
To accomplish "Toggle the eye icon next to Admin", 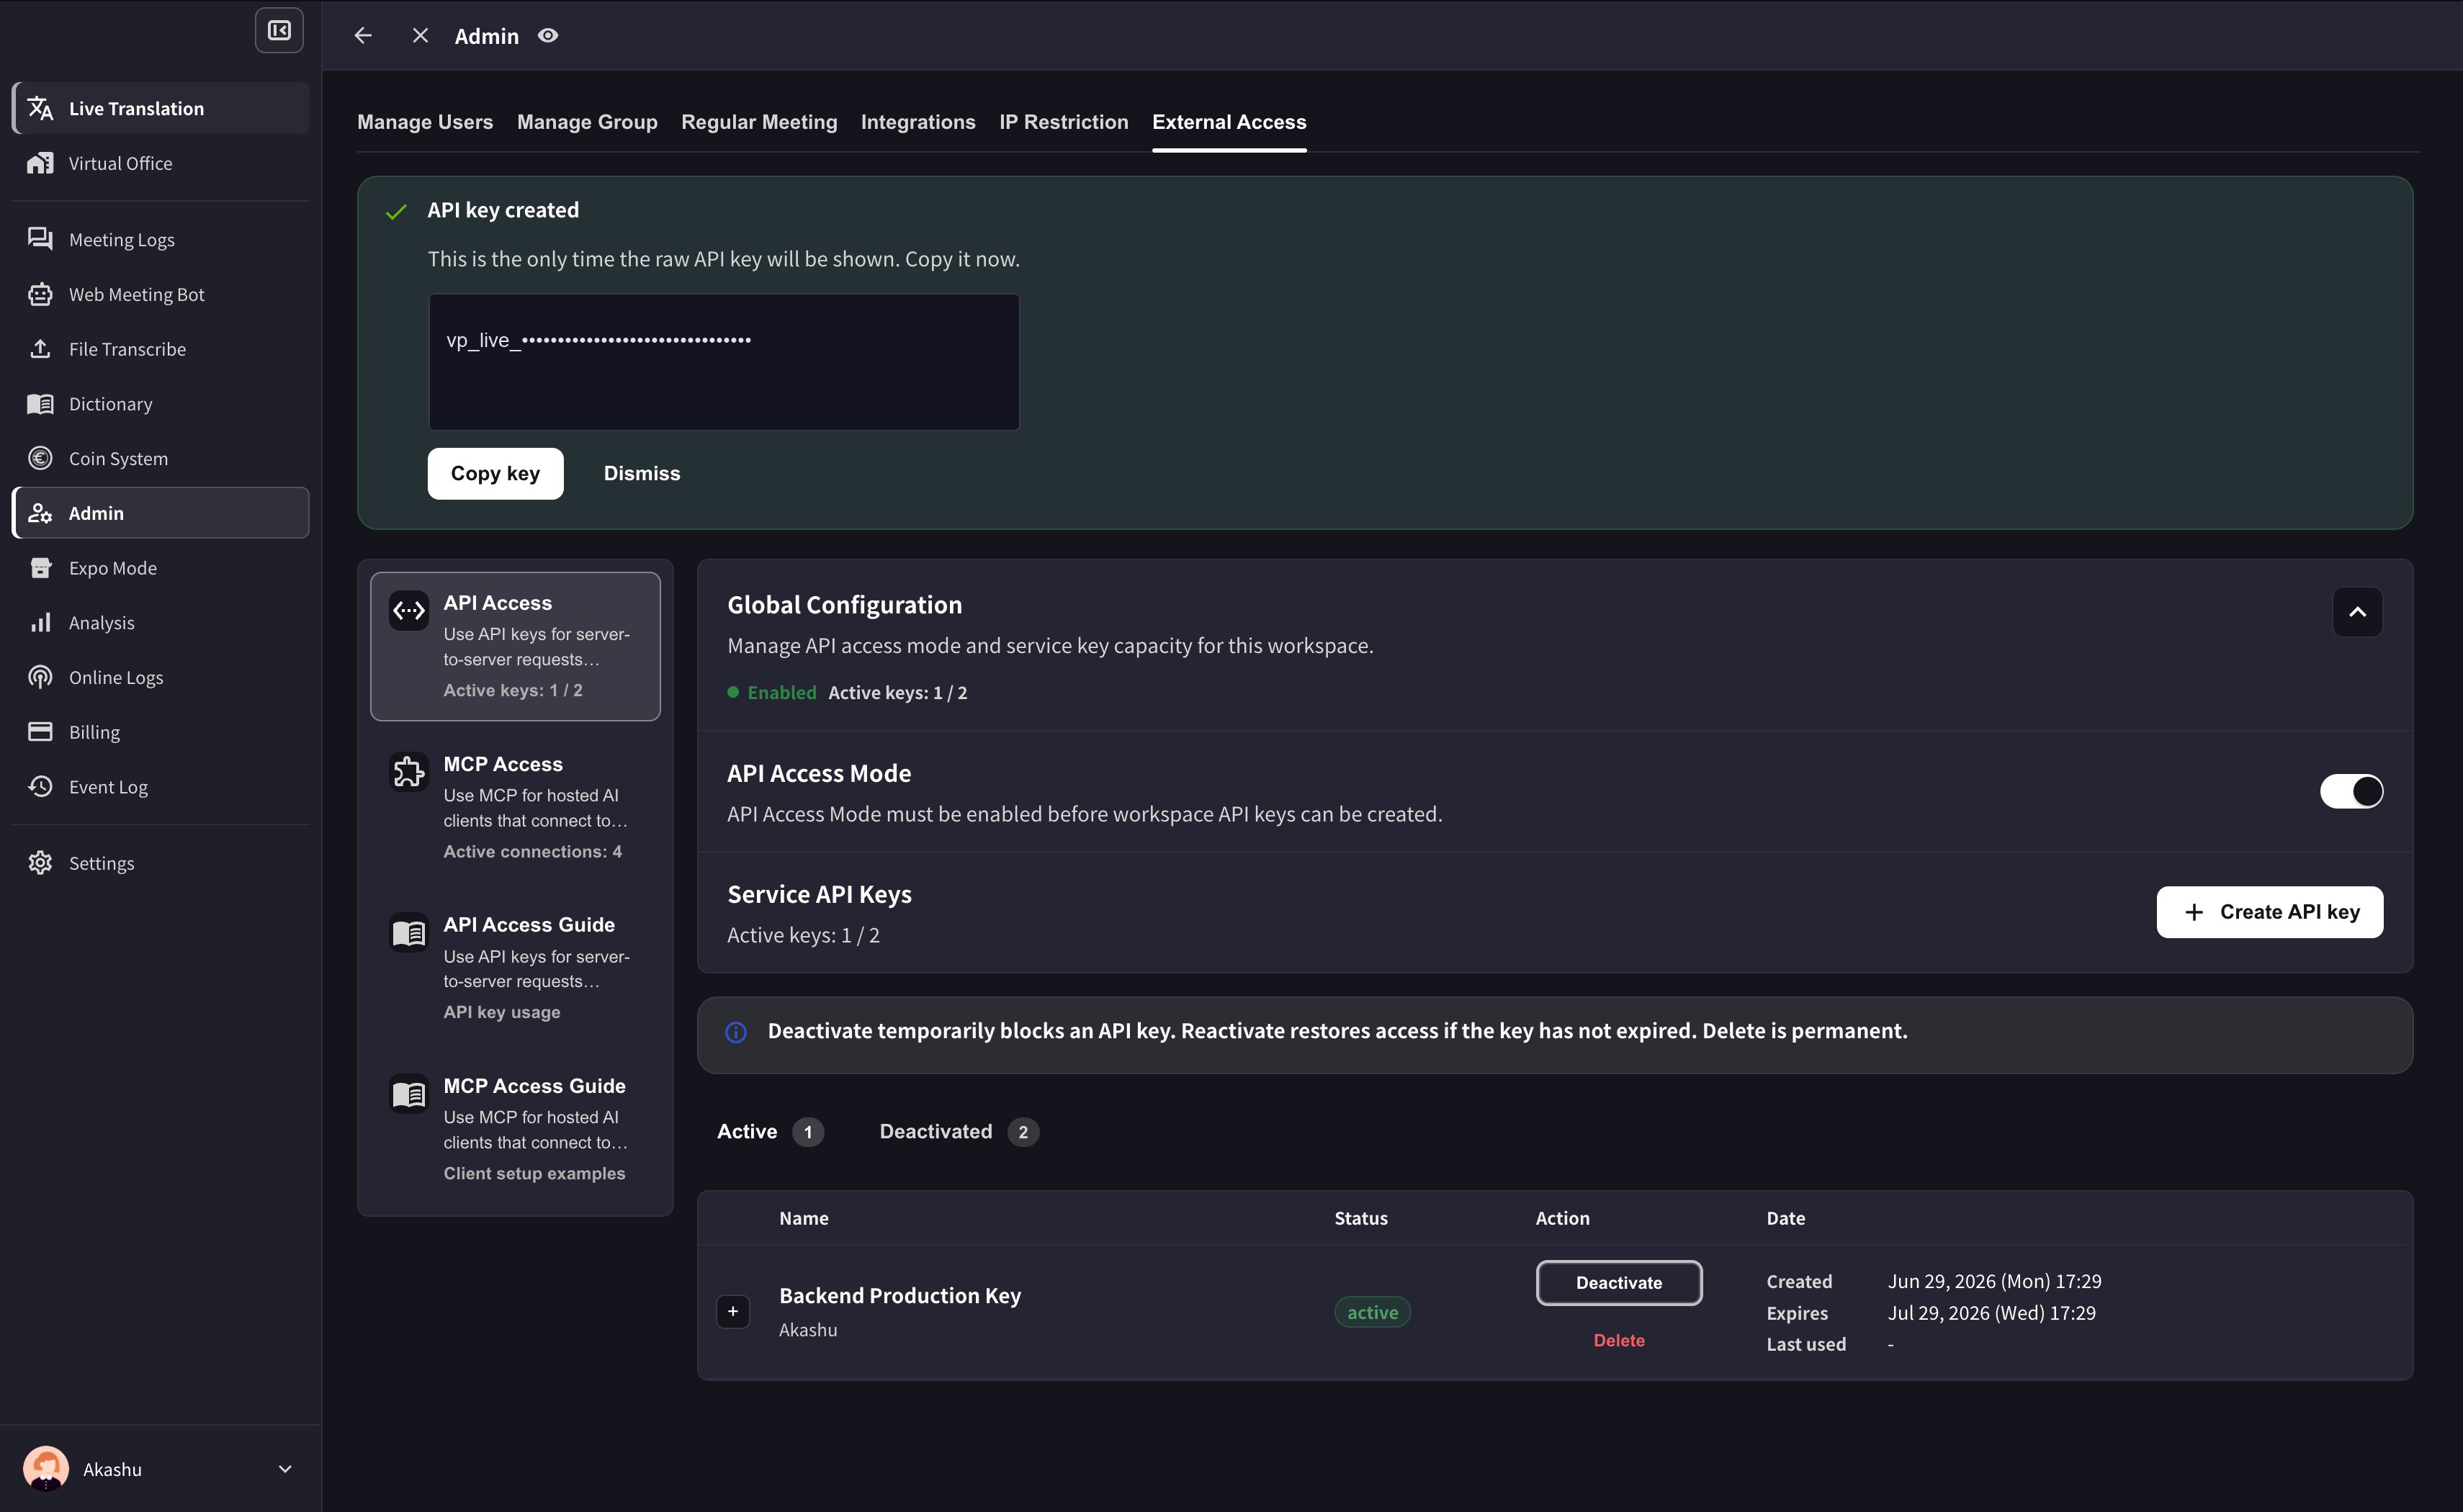I will tap(548, 36).
